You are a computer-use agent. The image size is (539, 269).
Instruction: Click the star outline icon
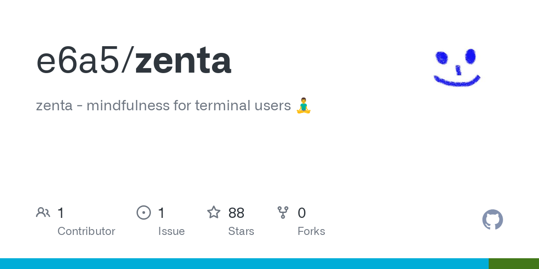(214, 213)
